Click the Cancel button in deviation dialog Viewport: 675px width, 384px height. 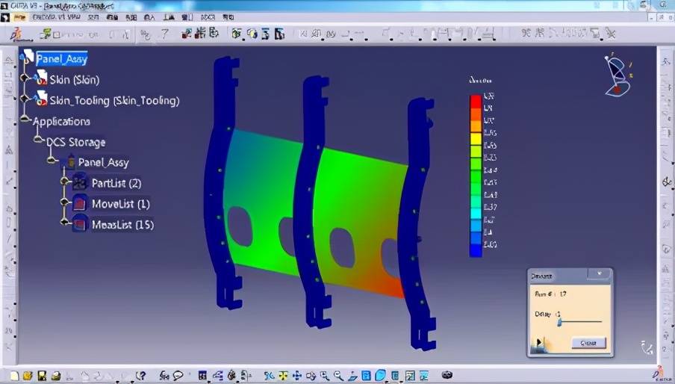pos(588,343)
